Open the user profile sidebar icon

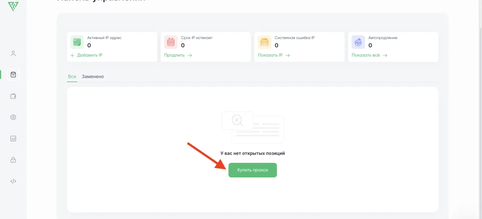click(x=13, y=53)
